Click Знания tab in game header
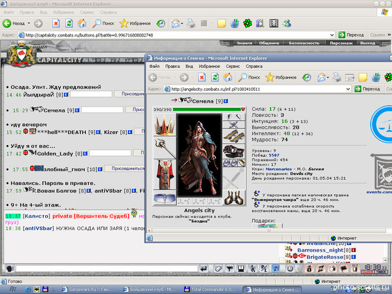This screenshot has width=392, height=294. coord(244,43)
